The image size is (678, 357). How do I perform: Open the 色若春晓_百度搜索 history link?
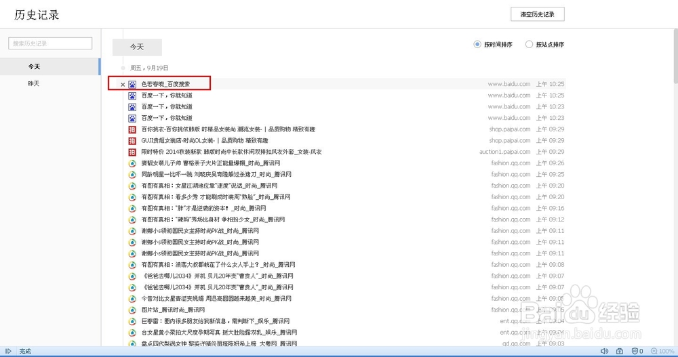click(x=165, y=84)
